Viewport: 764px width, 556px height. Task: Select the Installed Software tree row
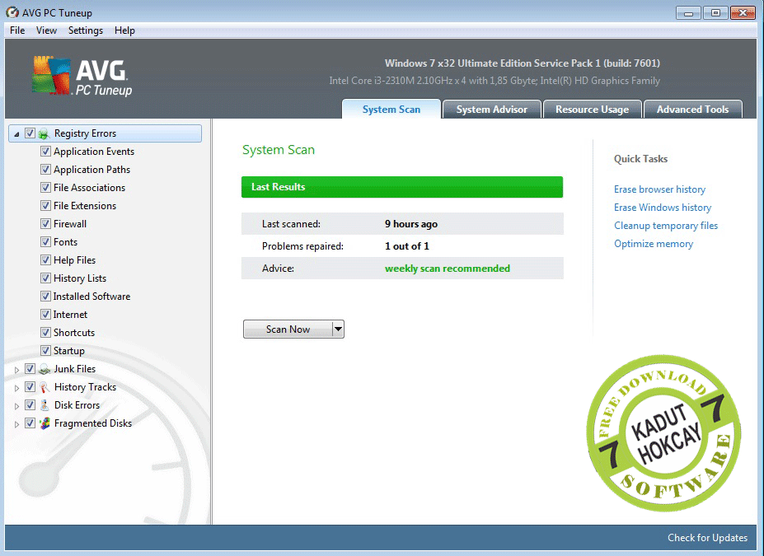tap(91, 296)
